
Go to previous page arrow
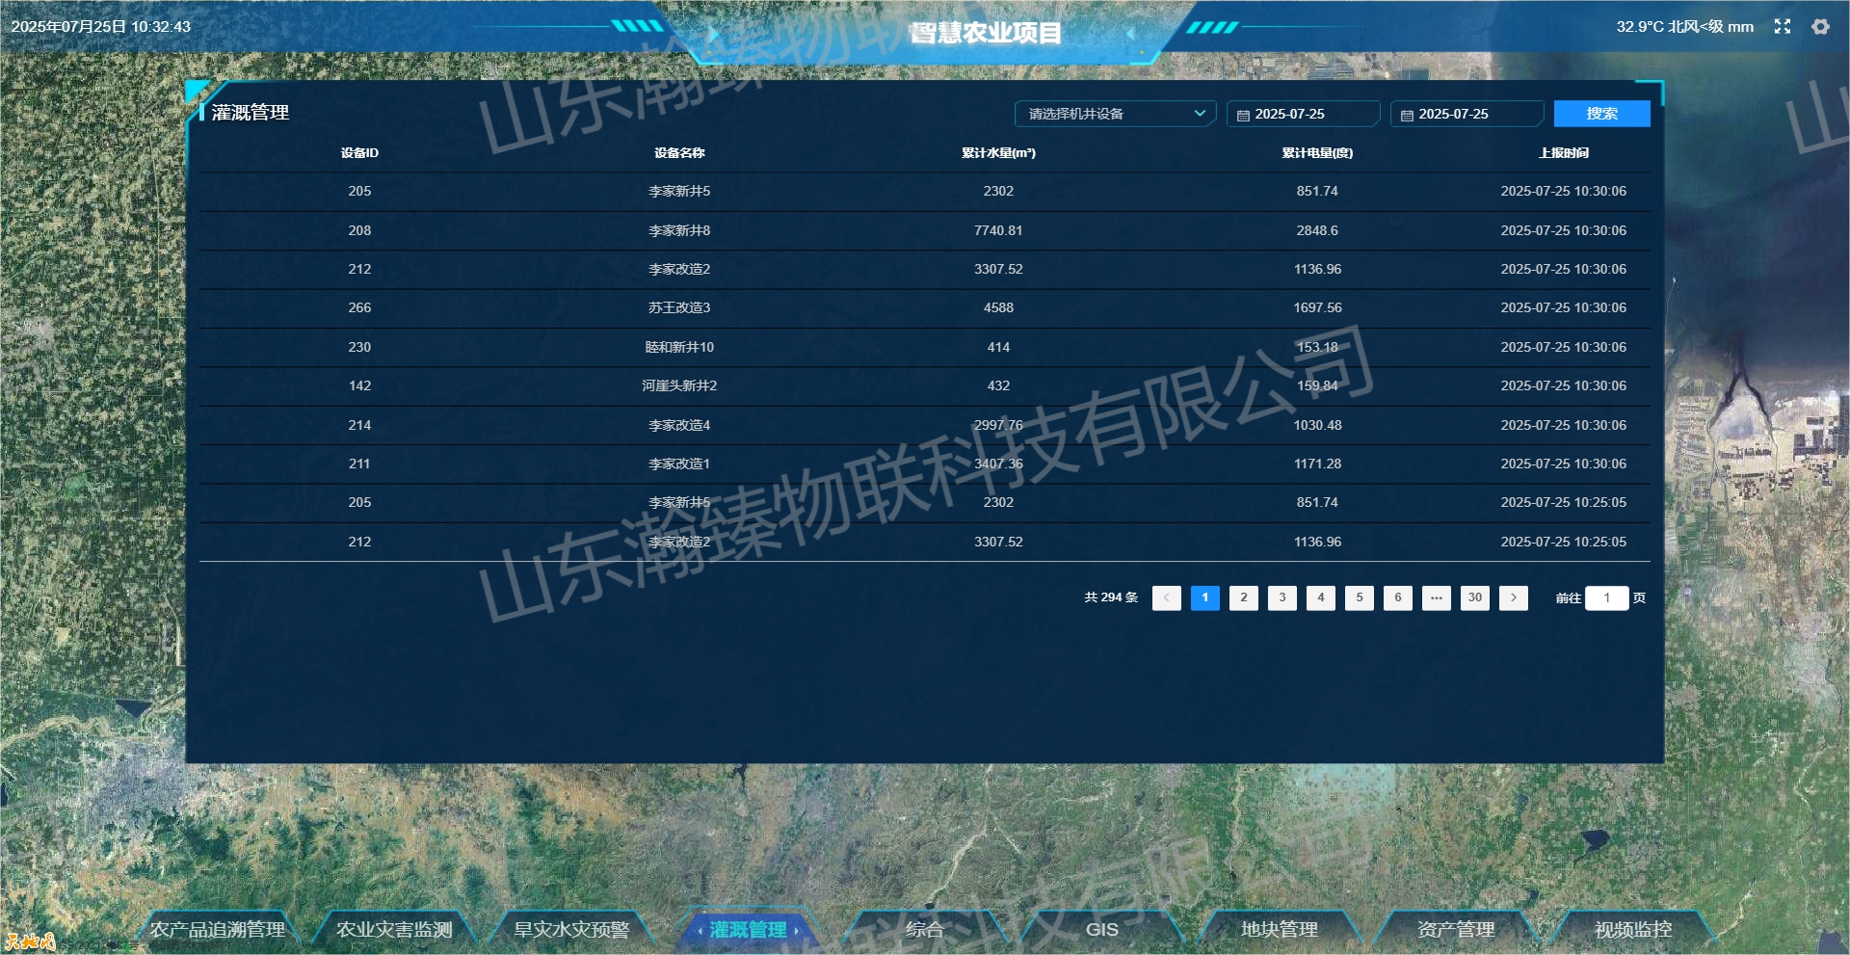1166,597
